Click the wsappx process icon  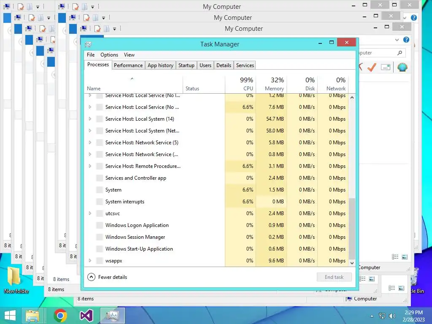pos(100,261)
